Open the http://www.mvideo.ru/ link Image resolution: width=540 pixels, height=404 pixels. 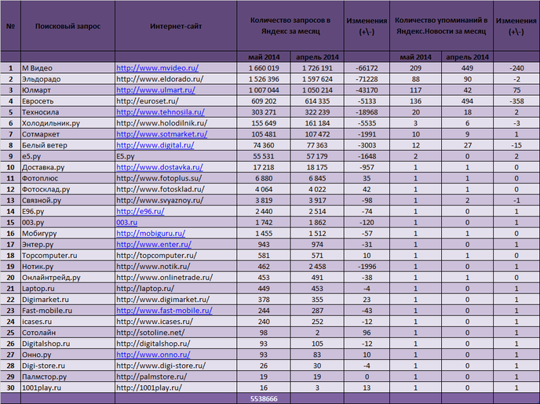(157, 68)
